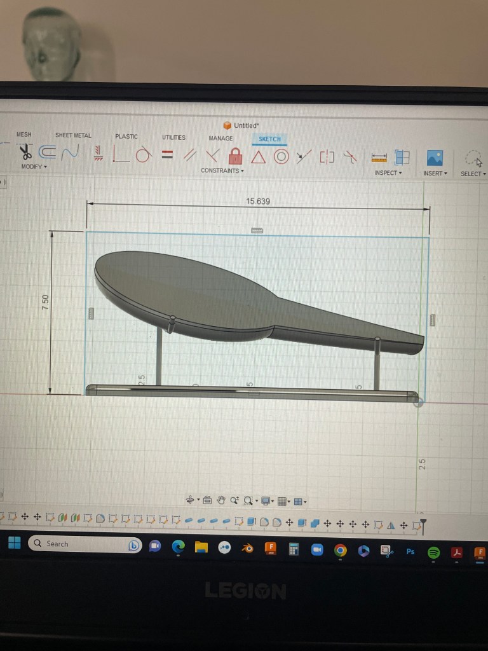Click the Offset curve tool icon
Image resolution: width=488 pixels, height=651 pixels.
pos(48,153)
